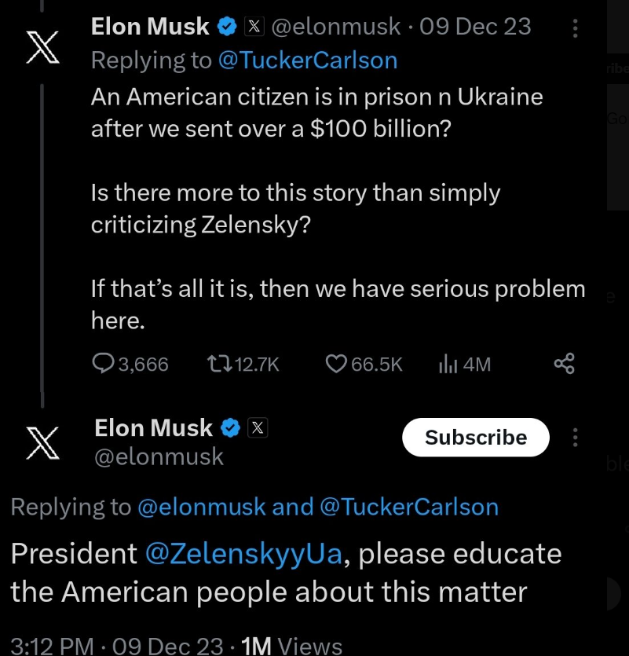Click X affiliation badge in lower tweet header
This screenshot has width=629, height=656.
tap(258, 428)
